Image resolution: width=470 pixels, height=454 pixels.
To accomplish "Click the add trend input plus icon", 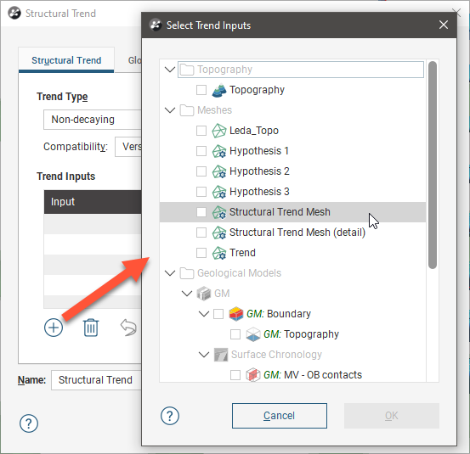I will click(54, 328).
